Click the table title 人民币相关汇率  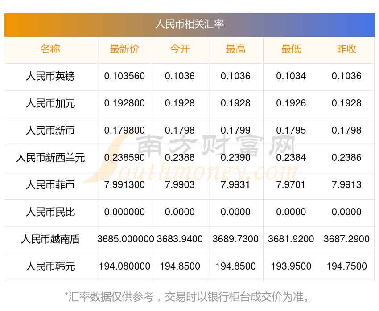pos(189,24)
